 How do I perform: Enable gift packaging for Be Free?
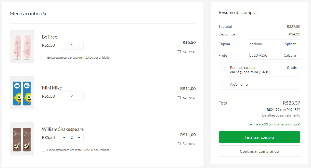[44, 58]
